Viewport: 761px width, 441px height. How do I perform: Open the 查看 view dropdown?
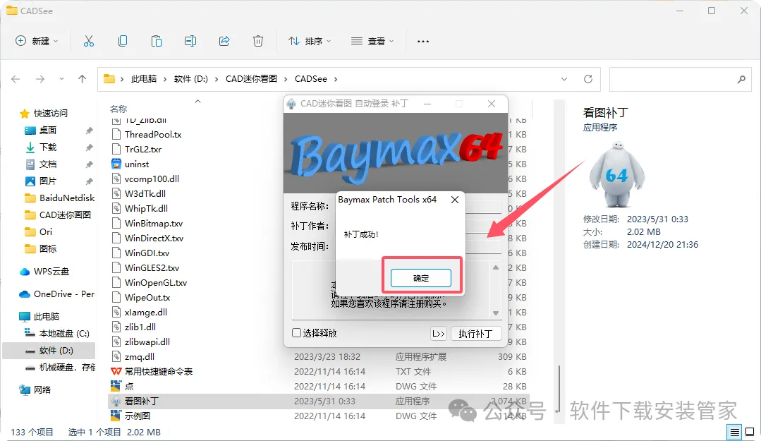click(372, 42)
